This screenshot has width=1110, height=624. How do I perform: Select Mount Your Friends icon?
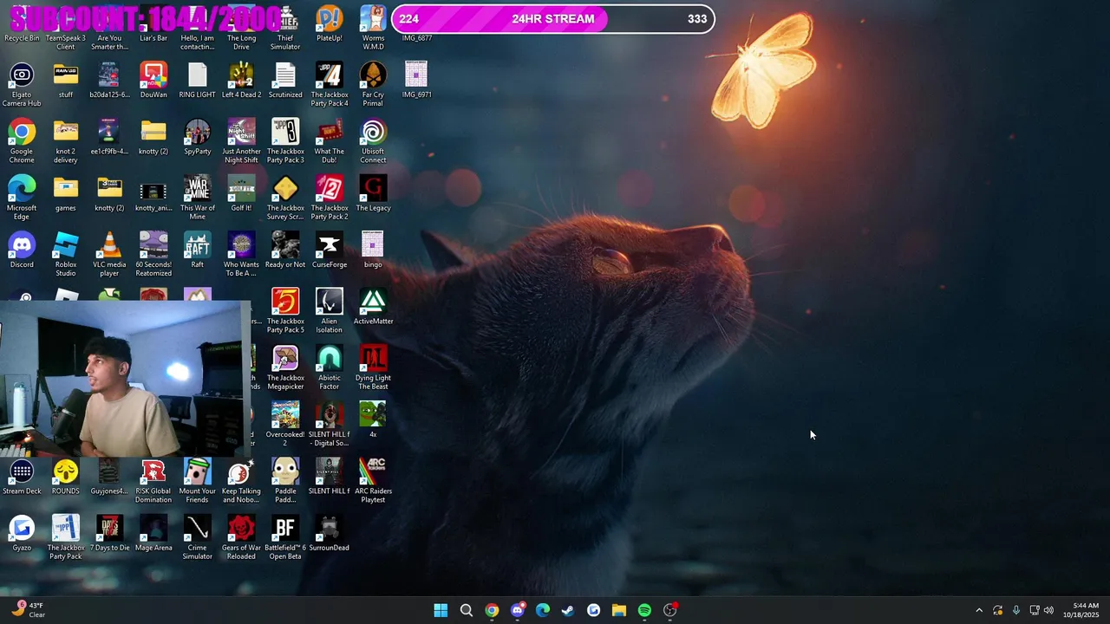click(197, 480)
